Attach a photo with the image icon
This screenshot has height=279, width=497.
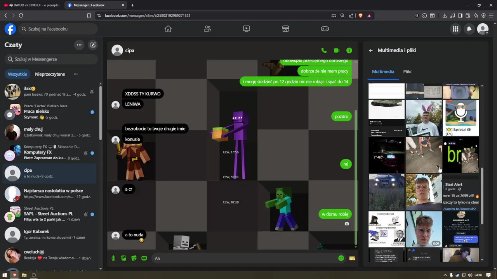pyautogui.click(x=123, y=258)
